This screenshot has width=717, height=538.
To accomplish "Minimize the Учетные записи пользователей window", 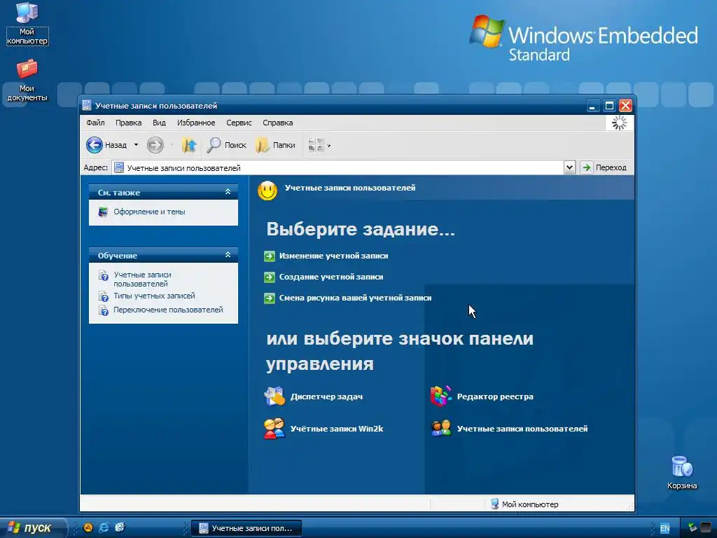I will coord(592,106).
